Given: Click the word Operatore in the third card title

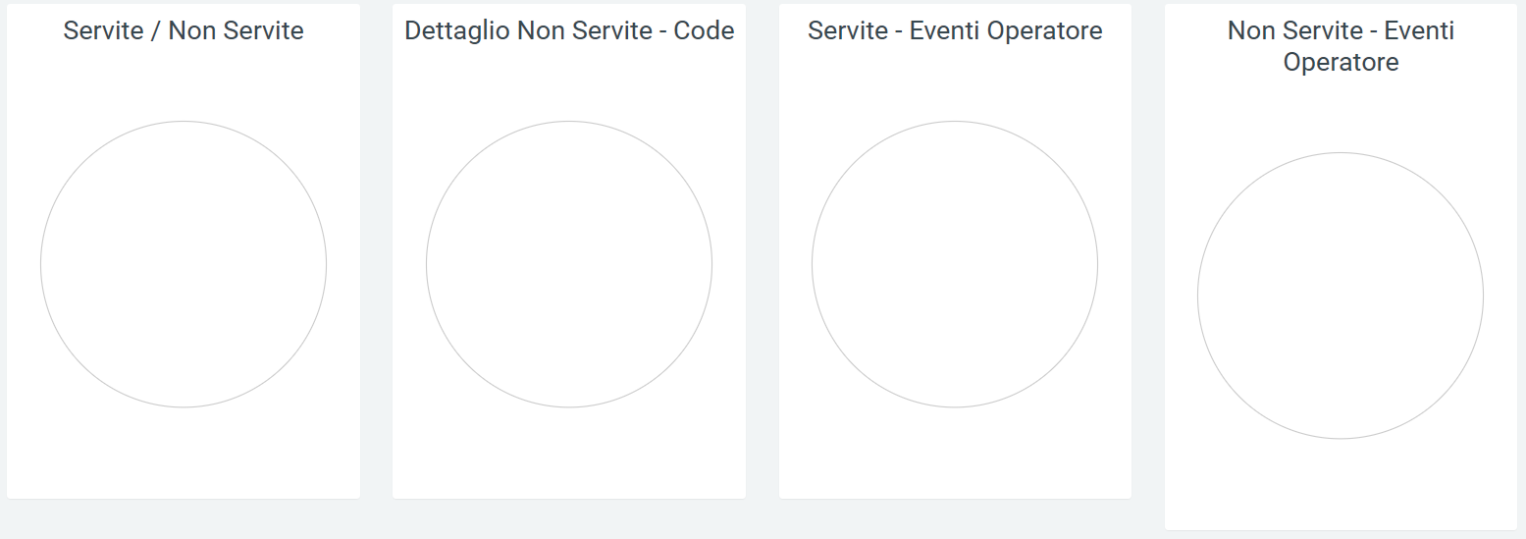Looking at the screenshot, I should [1044, 30].
